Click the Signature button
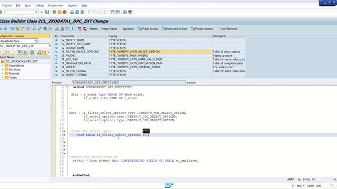 128,29
